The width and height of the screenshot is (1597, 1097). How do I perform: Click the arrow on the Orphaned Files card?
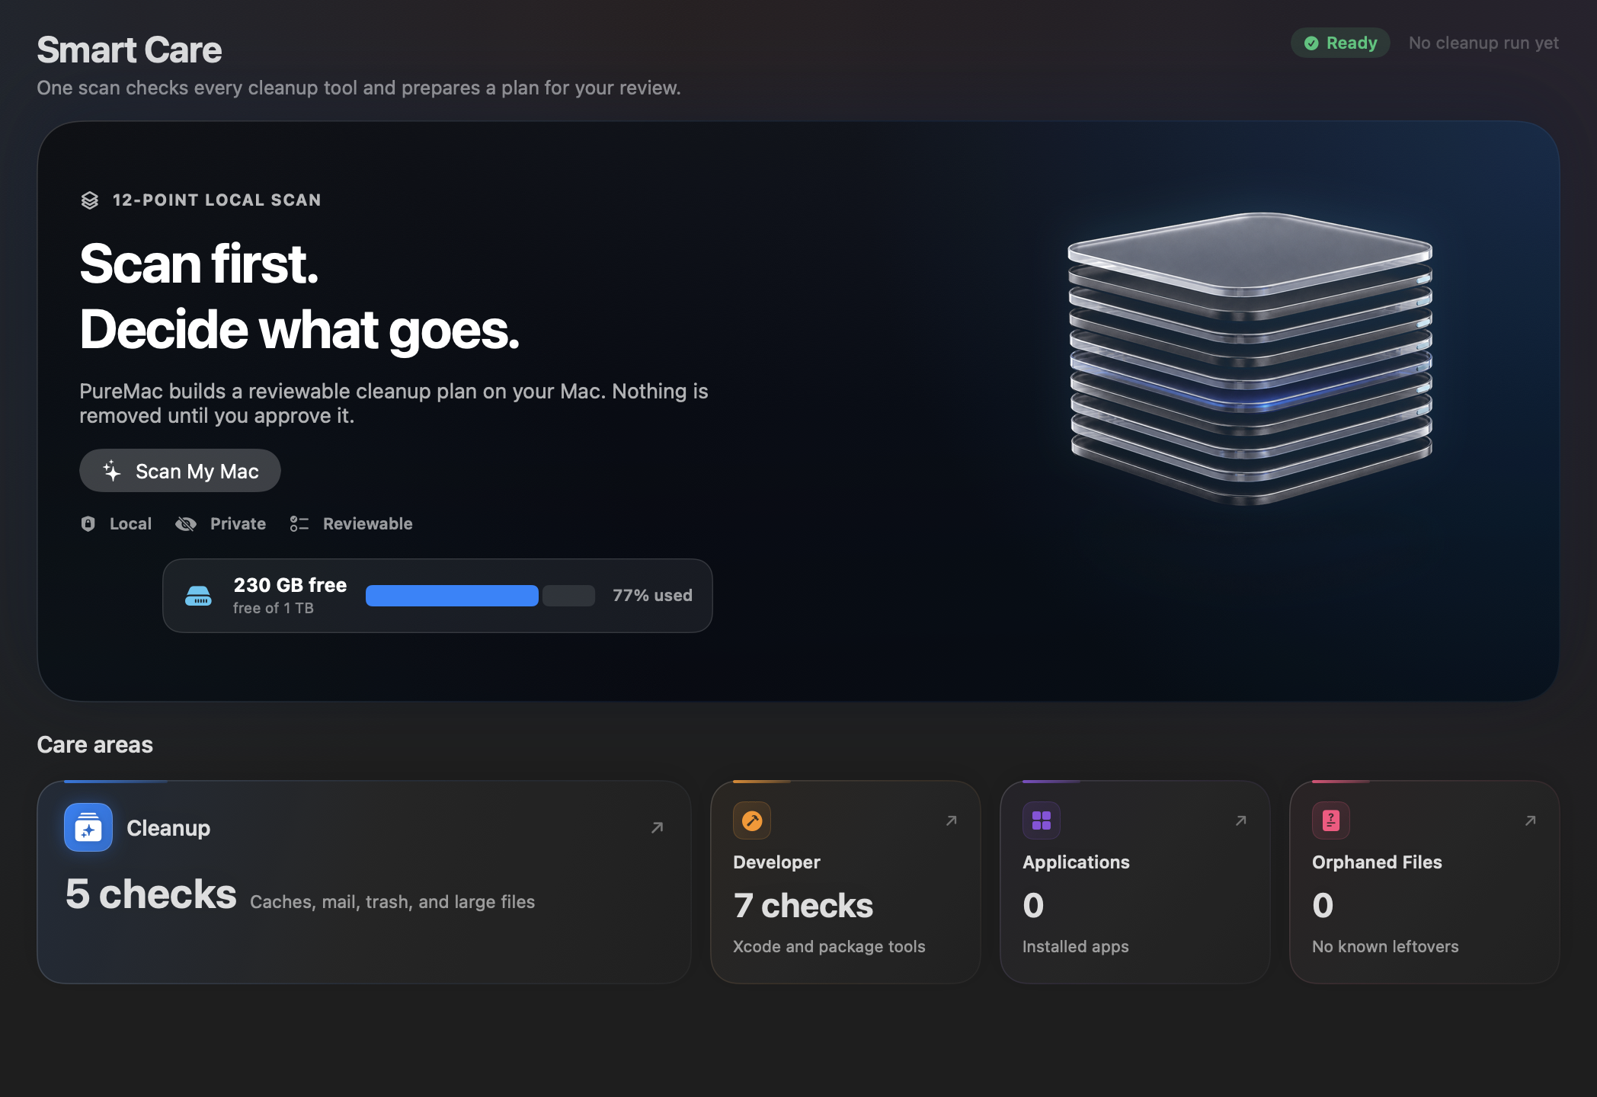click(1531, 820)
